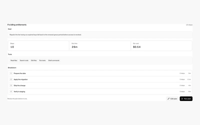Click the Est. time value 26m

(x=74, y=47)
